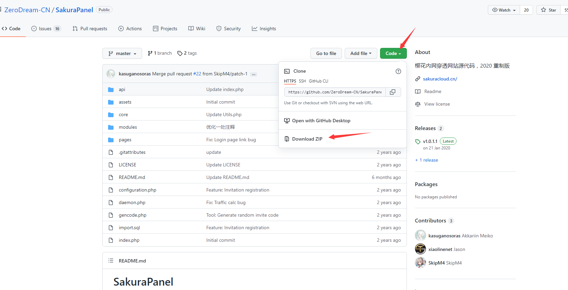Go to the Actions tab

130,29
